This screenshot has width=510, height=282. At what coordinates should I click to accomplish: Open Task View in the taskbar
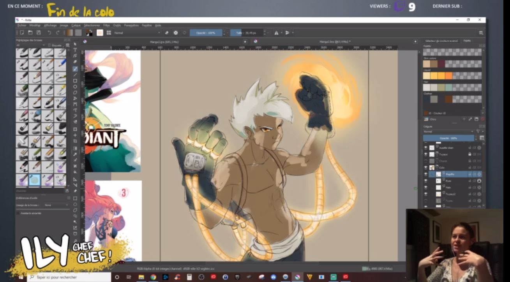[x=129, y=277]
